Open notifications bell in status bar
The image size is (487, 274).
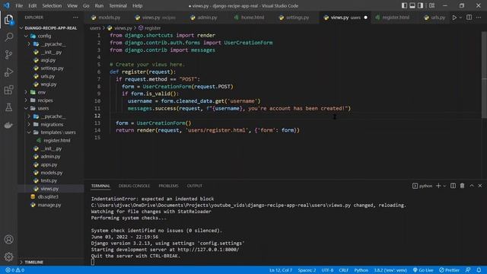pos(479,270)
